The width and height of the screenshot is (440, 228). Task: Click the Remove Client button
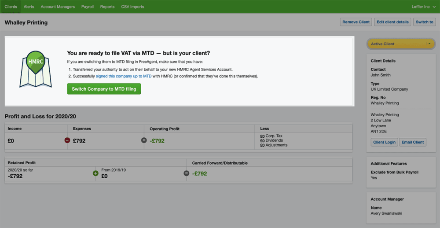click(356, 22)
